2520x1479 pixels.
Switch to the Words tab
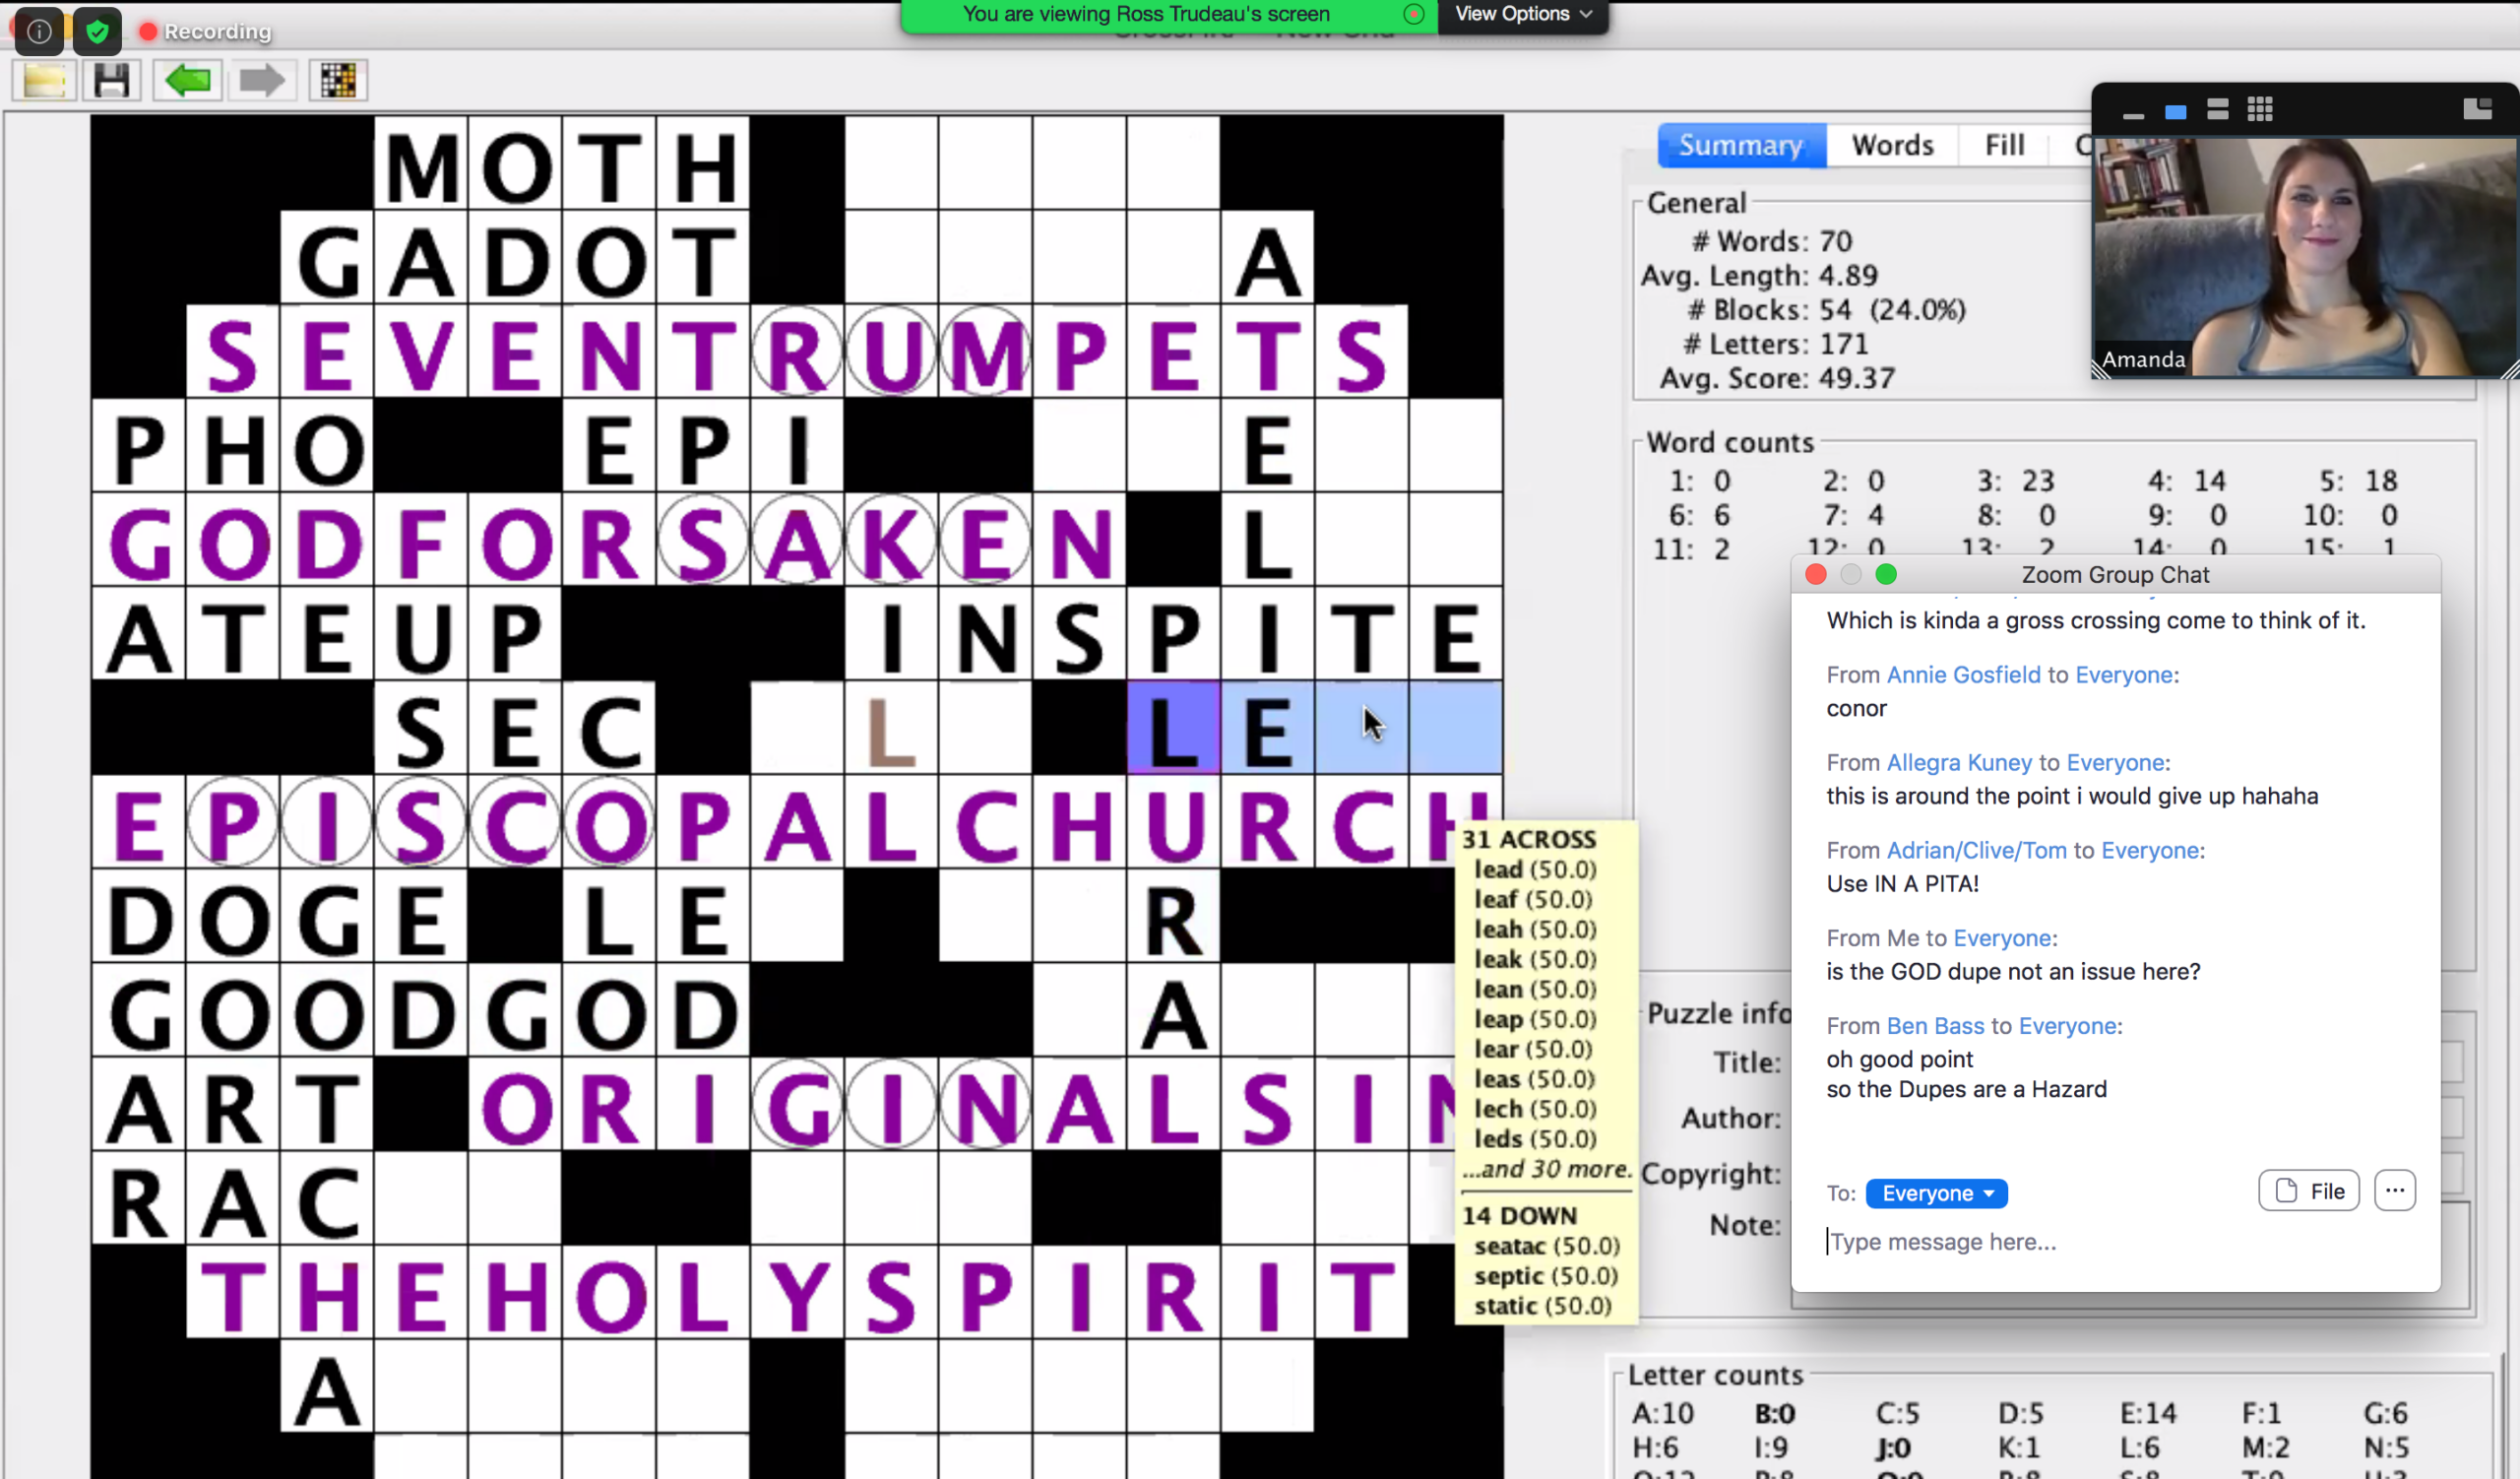pos(1891,145)
